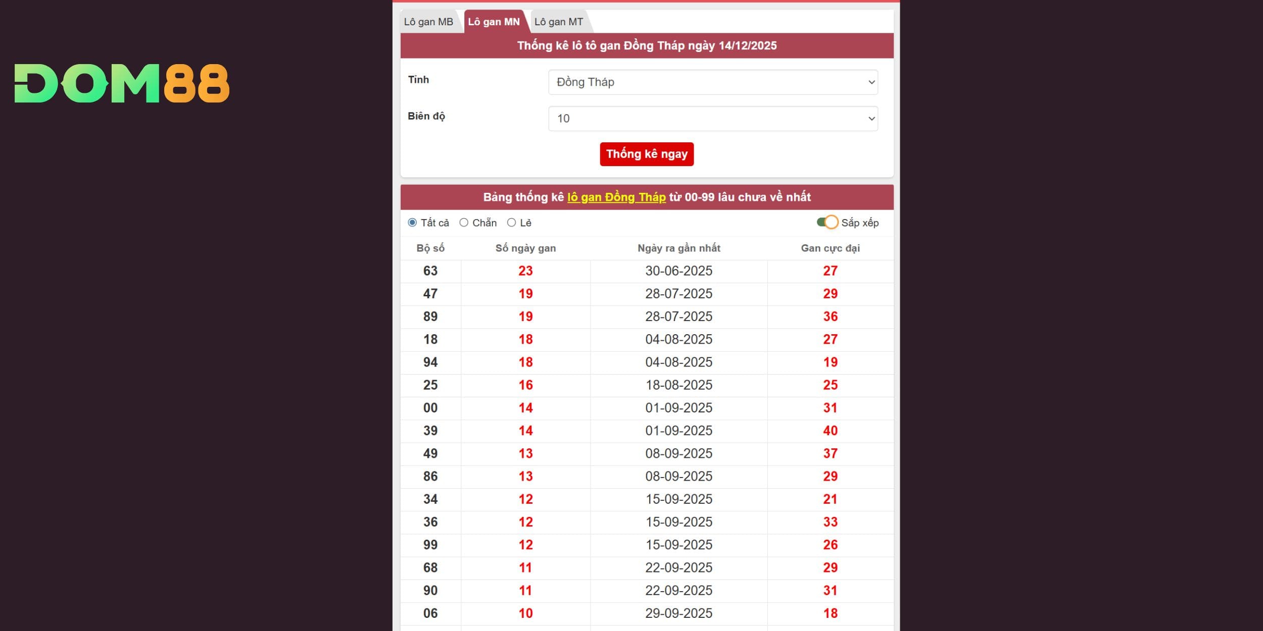
Task: Click the Ngày ra gần nhất header
Action: [x=678, y=248]
